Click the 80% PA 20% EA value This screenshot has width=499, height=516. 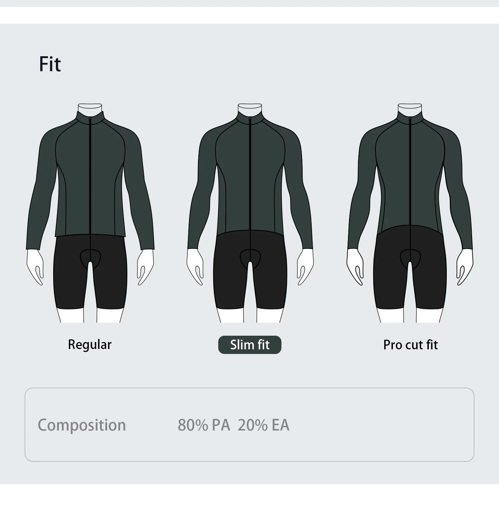pyautogui.click(x=234, y=425)
